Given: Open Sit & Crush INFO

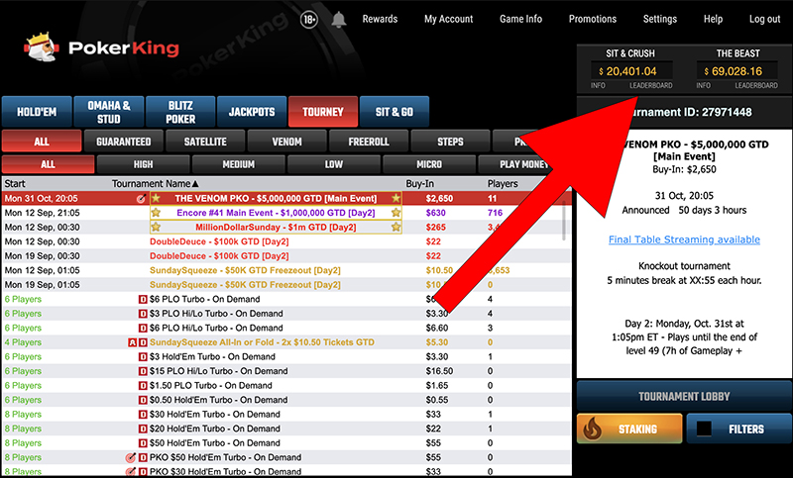Looking at the screenshot, I should (598, 85).
